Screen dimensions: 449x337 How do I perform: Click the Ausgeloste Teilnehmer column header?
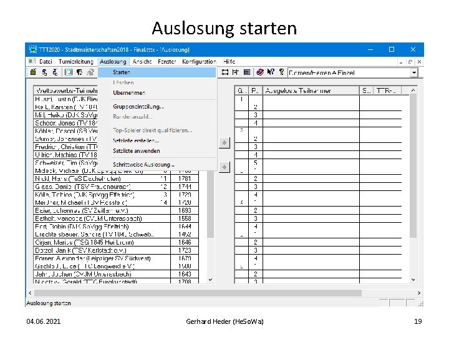[311, 91]
